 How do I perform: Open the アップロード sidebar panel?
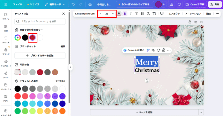[6, 63]
